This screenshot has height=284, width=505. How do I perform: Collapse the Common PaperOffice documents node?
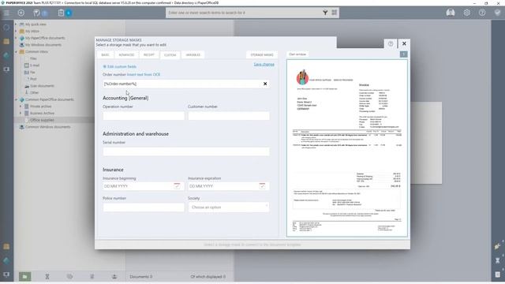16,99
